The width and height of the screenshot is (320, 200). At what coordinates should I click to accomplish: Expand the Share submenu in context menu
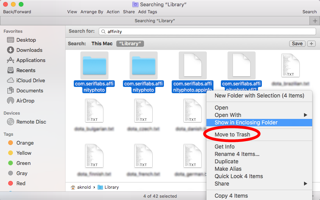pos(306,184)
